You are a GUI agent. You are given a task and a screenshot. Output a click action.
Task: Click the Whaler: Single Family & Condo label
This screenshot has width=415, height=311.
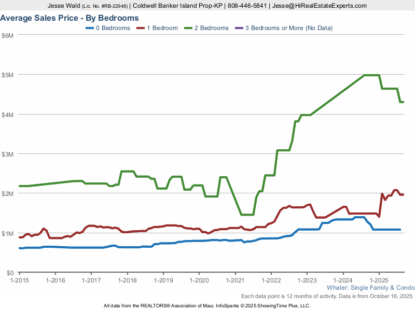pyautogui.click(x=370, y=288)
